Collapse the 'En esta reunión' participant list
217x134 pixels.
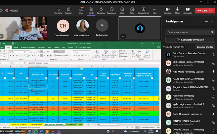tap(164, 47)
